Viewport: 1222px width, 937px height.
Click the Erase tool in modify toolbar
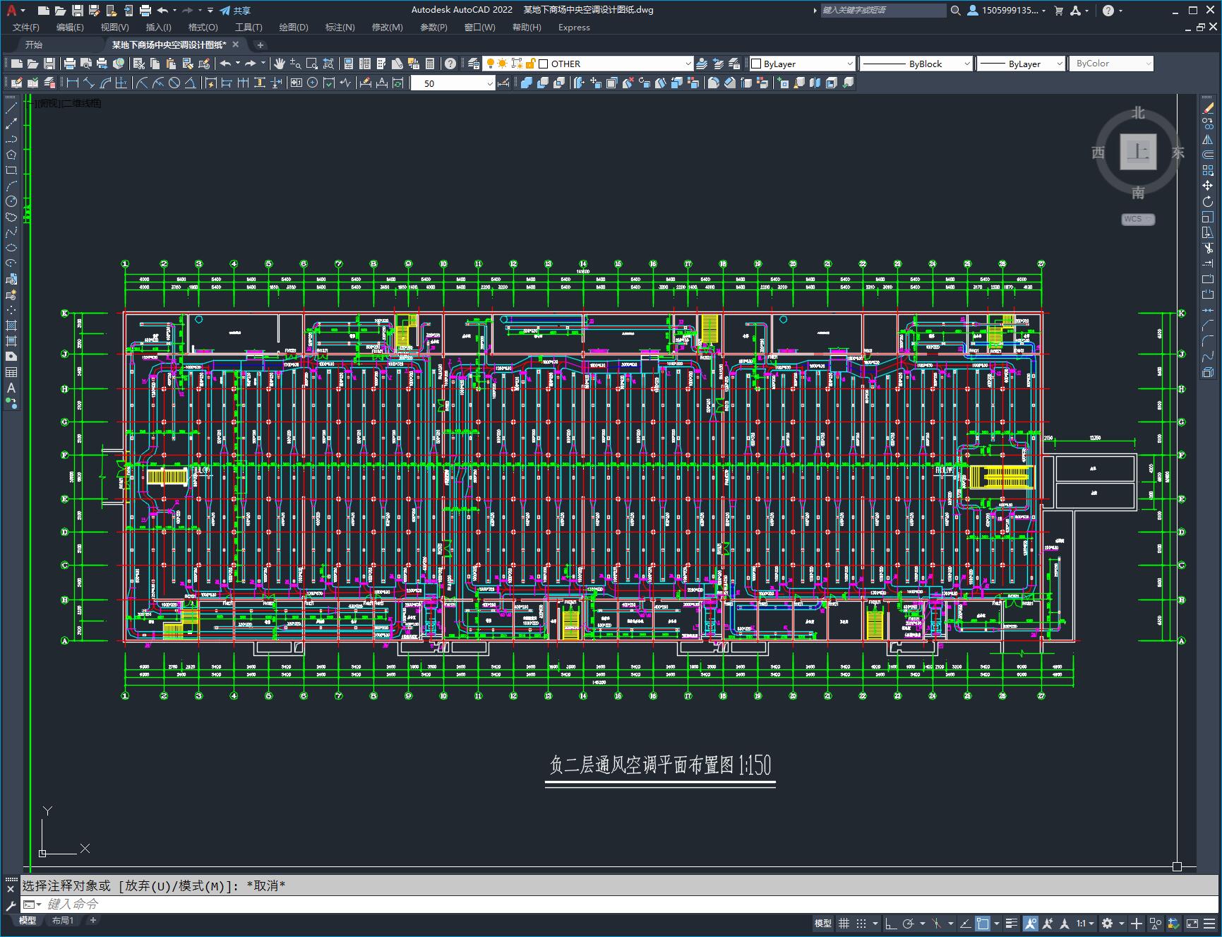[x=1208, y=108]
